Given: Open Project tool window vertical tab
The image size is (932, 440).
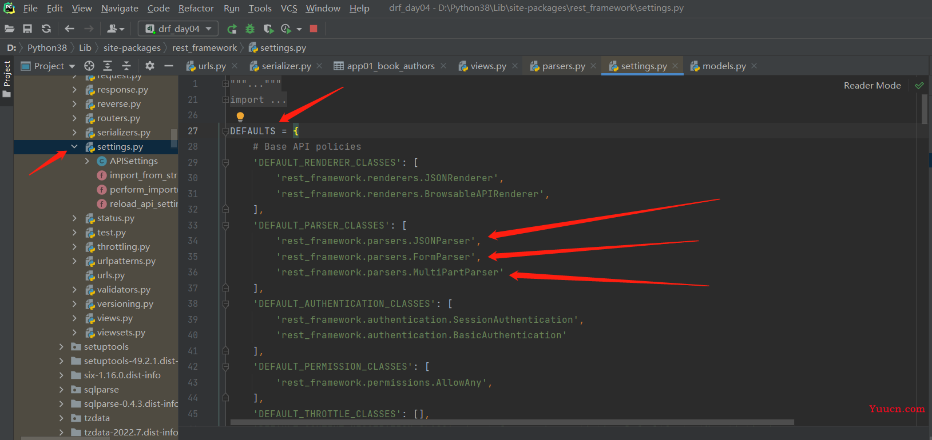Looking at the screenshot, I should tap(7, 79).
